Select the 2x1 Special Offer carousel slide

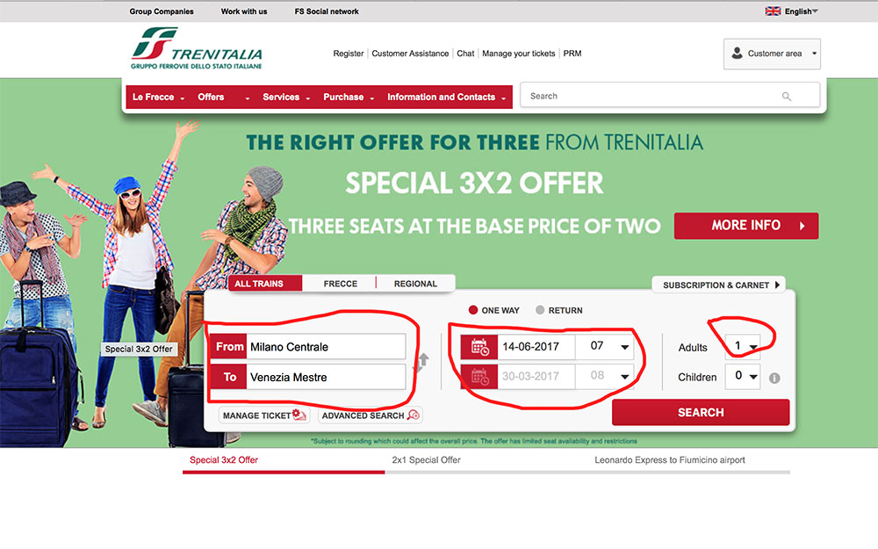(426, 460)
